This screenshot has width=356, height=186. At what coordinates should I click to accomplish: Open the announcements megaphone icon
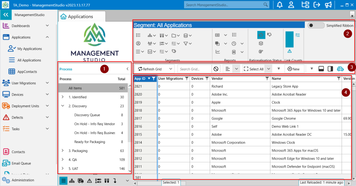(x=328, y=5)
